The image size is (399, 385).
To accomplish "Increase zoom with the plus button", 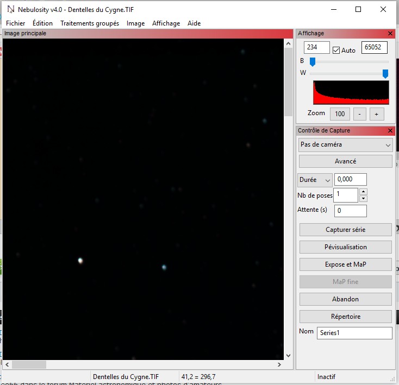I will coord(376,114).
